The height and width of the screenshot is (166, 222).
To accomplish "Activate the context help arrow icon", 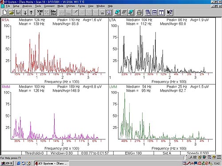I will click(170, 12).
